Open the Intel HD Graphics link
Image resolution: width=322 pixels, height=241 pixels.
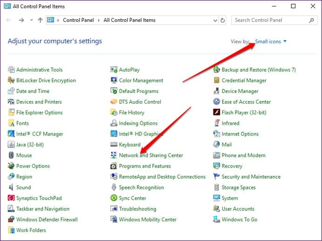click(x=141, y=134)
